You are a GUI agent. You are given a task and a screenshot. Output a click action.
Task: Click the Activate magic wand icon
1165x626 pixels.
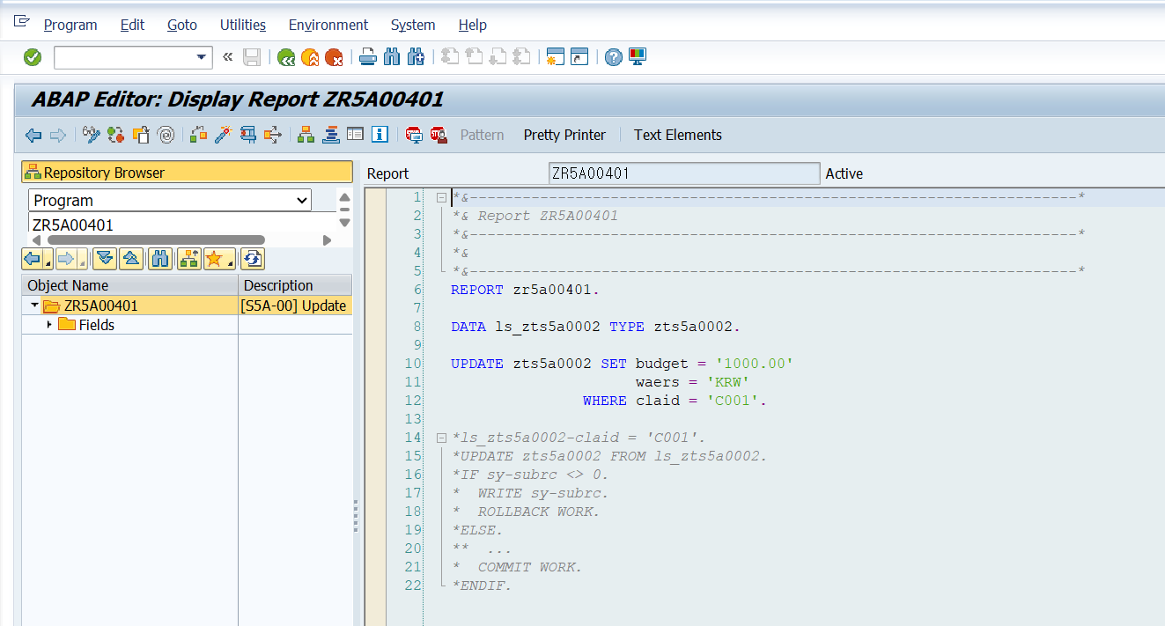[x=224, y=135]
